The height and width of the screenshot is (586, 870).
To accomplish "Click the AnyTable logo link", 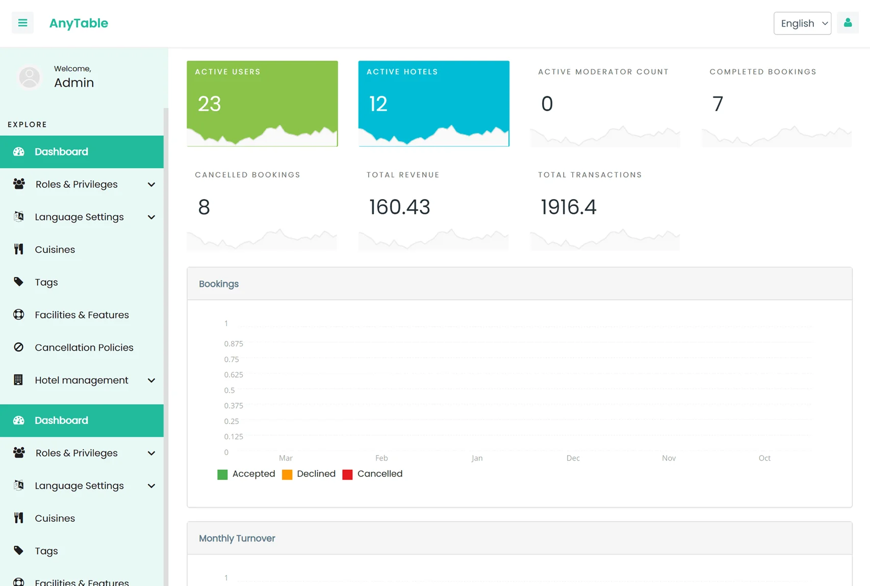I will click(79, 23).
